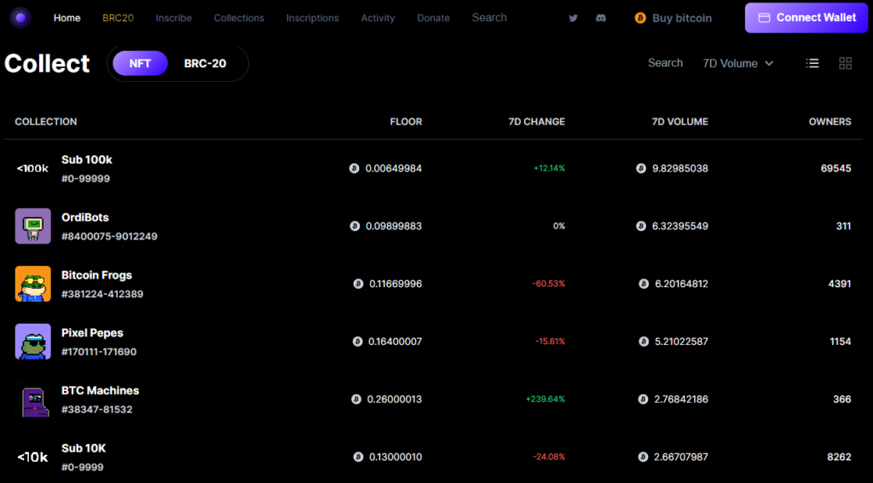Open the BTC Machines collection name

pyautogui.click(x=101, y=391)
